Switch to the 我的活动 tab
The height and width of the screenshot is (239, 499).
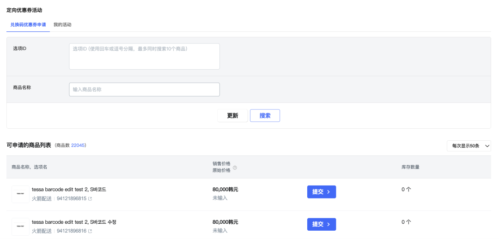point(62,24)
